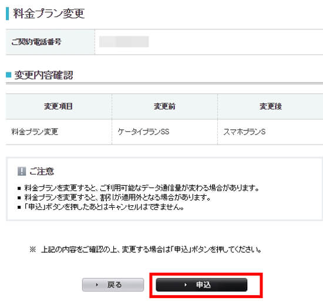This screenshot has width=323, height=304.
Task: Select the ケータイプランSS cell
Action: [164, 132]
